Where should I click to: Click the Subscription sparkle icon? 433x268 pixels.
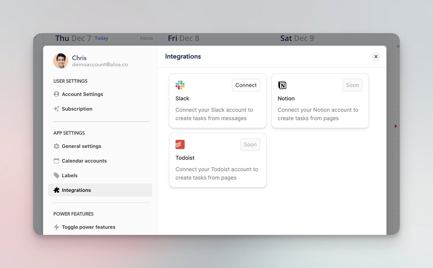click(x=56, y=109)
